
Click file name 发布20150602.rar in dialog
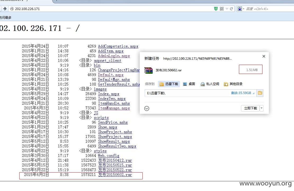169,70
